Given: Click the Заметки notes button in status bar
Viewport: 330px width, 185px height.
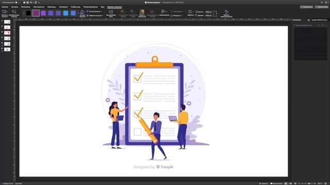Looking at the screenshot, I should click(x=263, y=183).
